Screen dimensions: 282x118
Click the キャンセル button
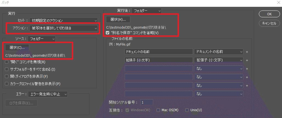click(x=269, y=23)
